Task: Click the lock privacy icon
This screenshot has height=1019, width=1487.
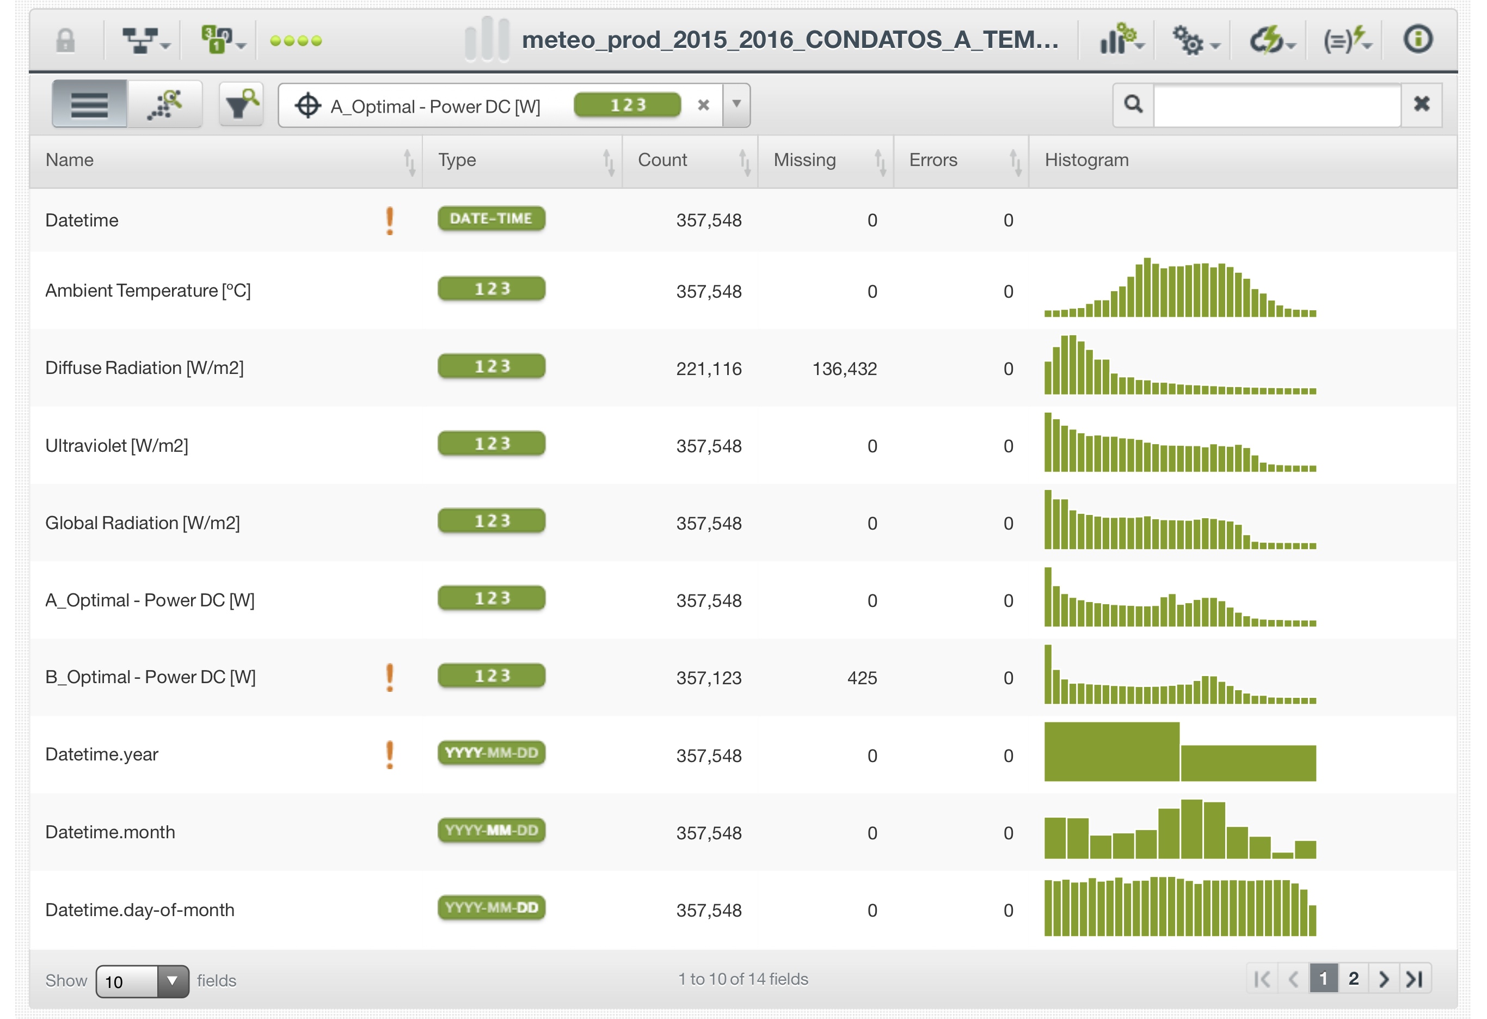Action: click(65, 40)
